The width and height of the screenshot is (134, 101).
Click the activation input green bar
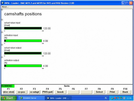coord(23,41)
